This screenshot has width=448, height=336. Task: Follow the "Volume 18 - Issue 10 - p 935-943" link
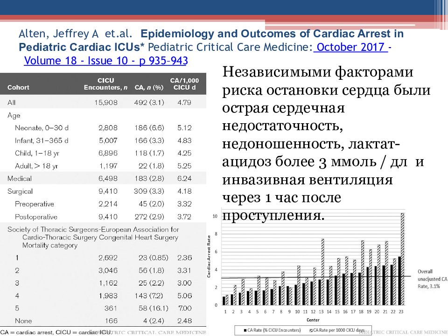106,61
